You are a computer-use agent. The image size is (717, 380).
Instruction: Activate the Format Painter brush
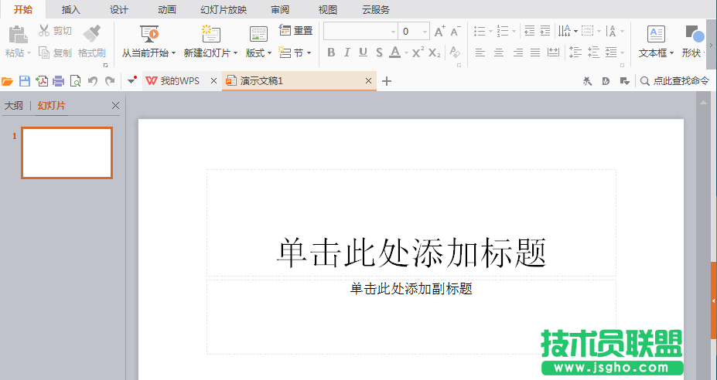(92, 34)
